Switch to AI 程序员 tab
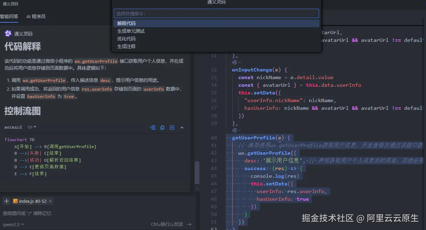The height and width of the screenshot is (230, 426). pyautogui.click(x=36, y=16)
